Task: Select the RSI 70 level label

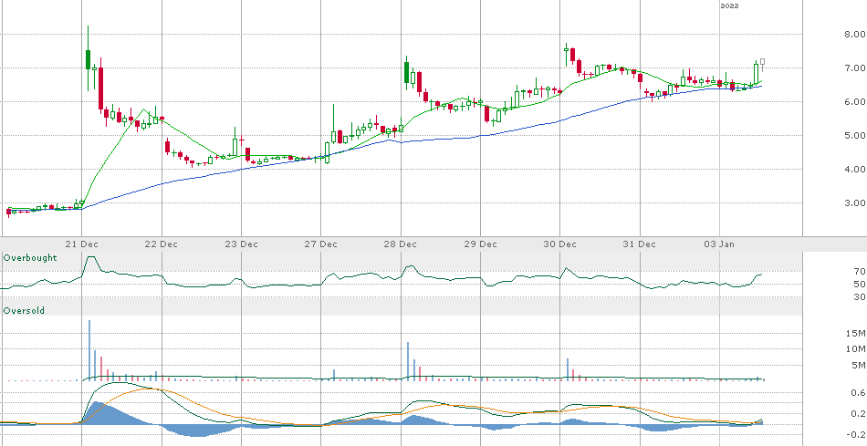Action: tap(860, 272)
